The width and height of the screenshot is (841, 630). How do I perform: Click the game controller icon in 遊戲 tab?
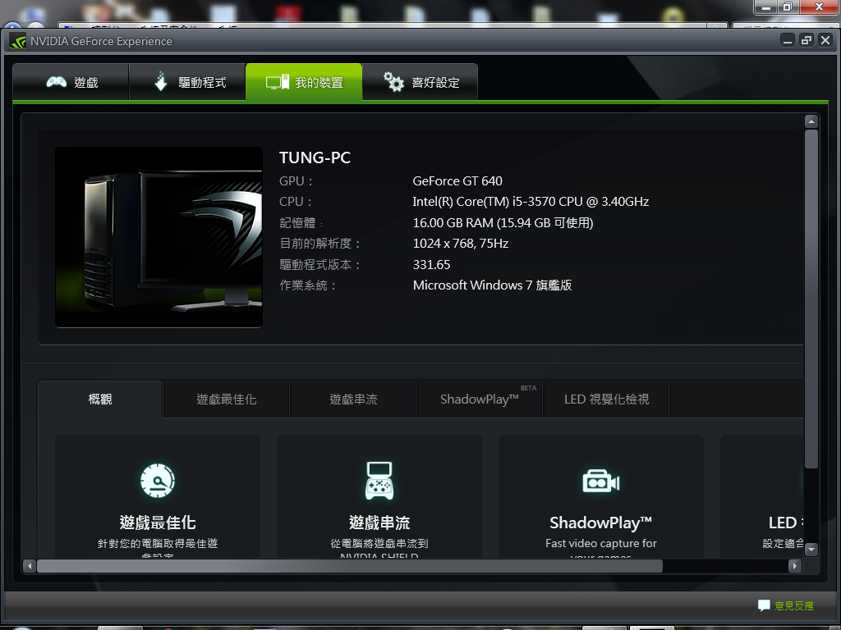[x=57, y=82]
